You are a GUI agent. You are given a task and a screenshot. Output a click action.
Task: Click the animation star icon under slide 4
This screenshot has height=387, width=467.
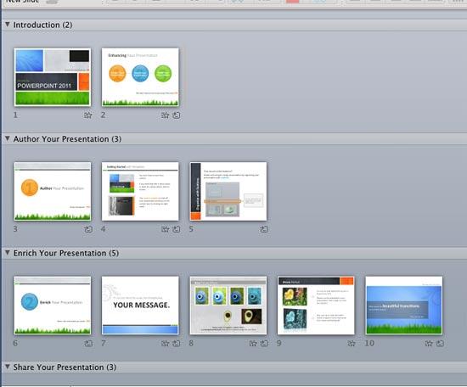coord(165,229)
